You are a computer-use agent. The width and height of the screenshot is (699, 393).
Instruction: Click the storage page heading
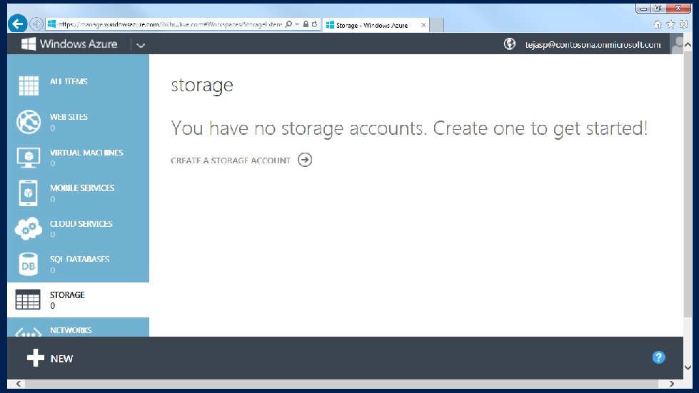click(202, 86)
